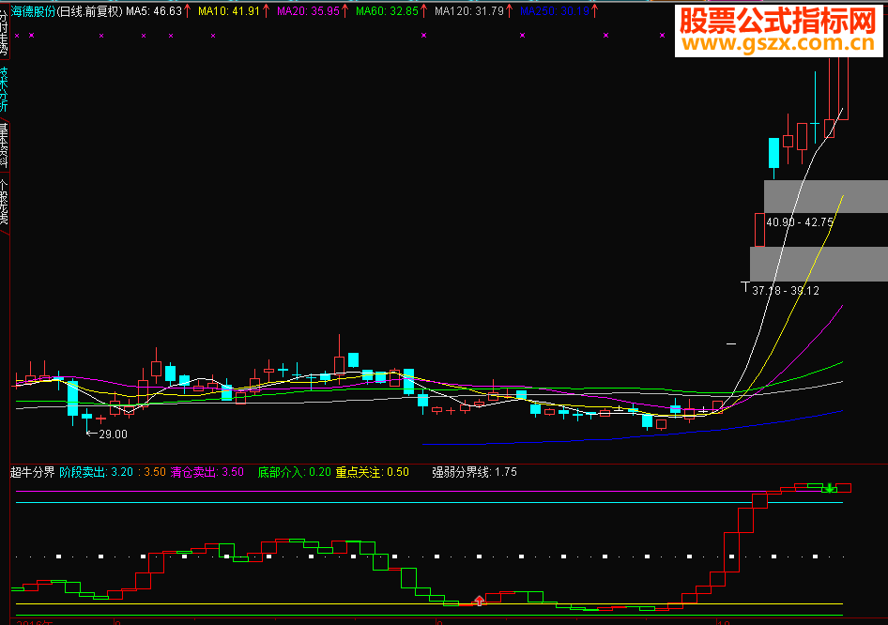Click the red up arrow beside MA120
Image resolution: width=888 pixels, height=625 pixels.
(x=509, y=10)
